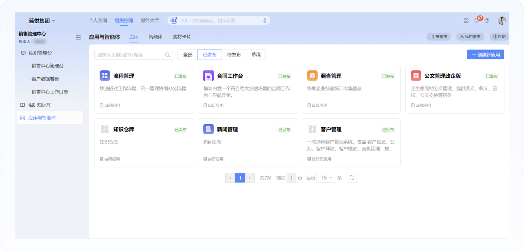Collapse the sidebar using the menu-fold icon

[78, 37]
